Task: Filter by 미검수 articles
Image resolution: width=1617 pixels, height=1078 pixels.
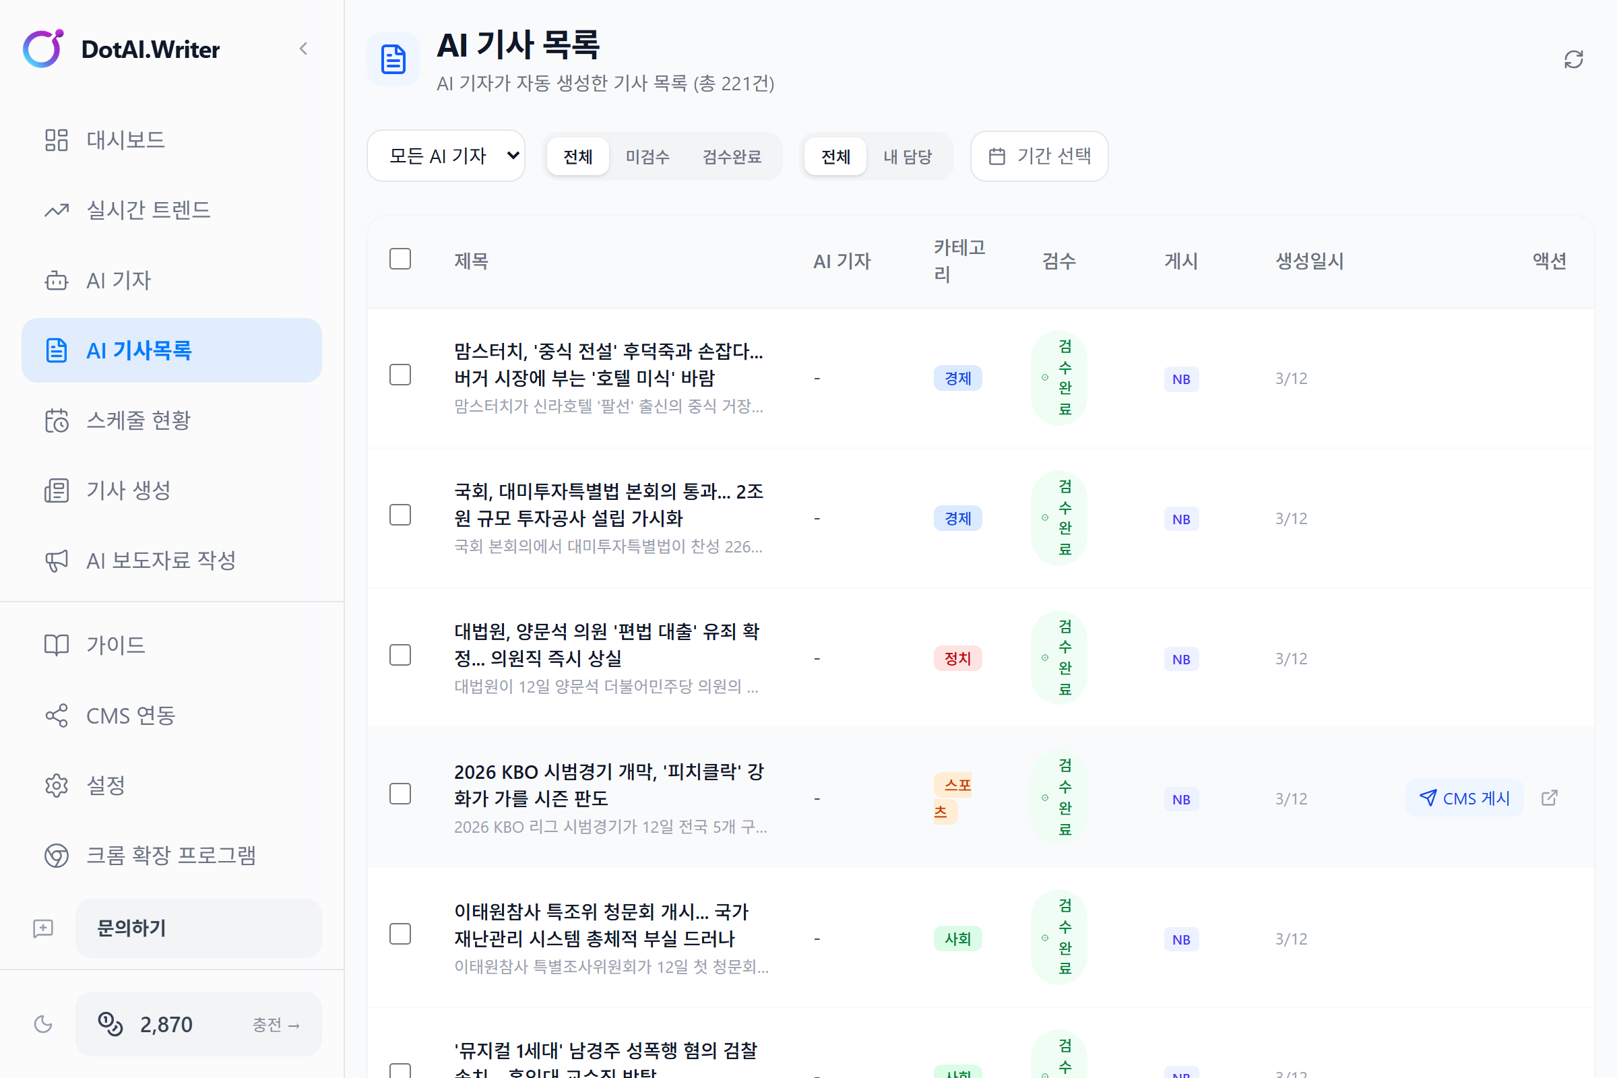Action: (647, 157)
